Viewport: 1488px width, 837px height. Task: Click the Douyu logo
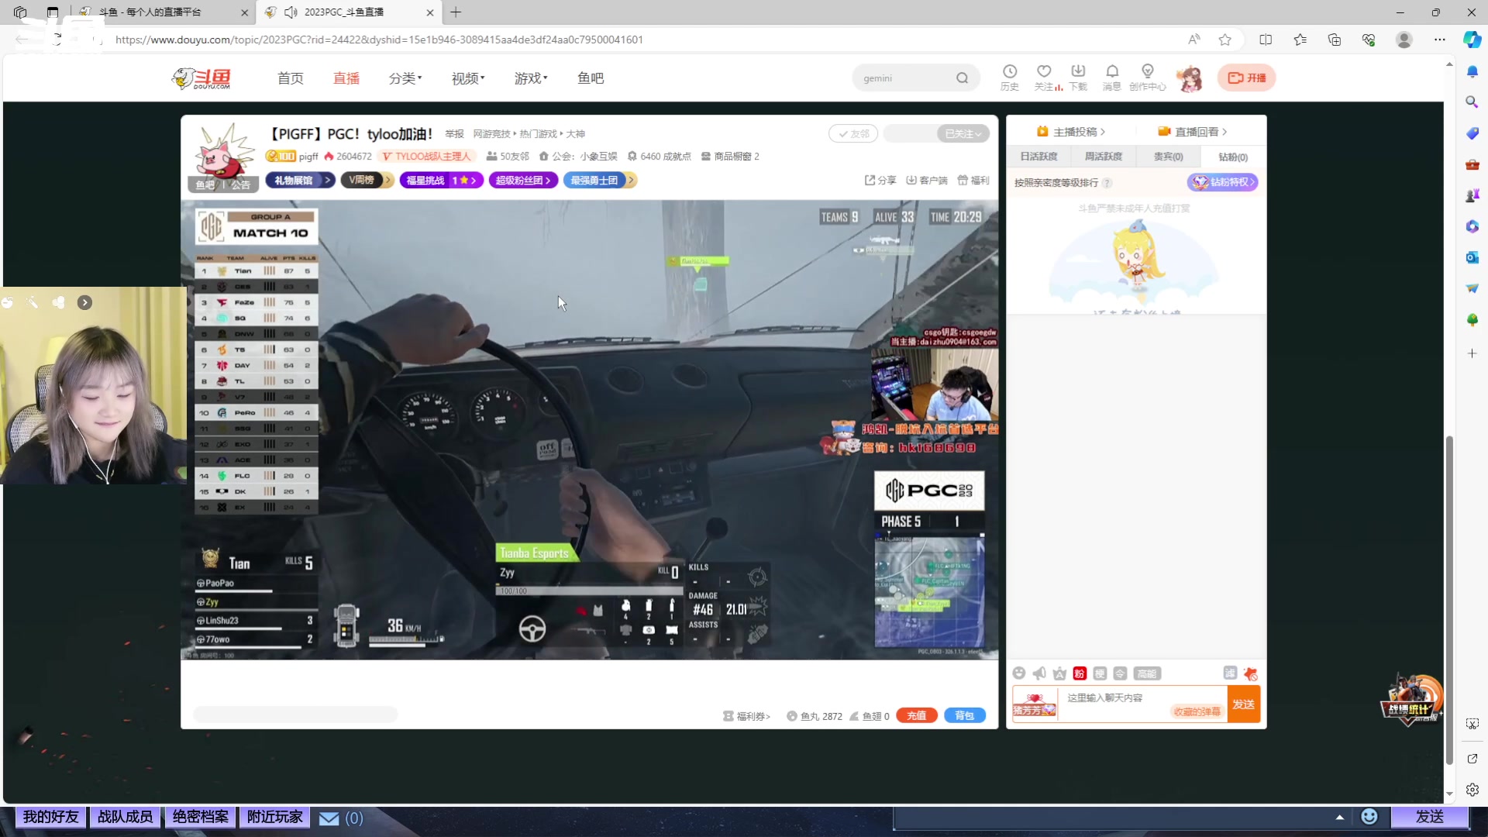[x=201, y=78]
